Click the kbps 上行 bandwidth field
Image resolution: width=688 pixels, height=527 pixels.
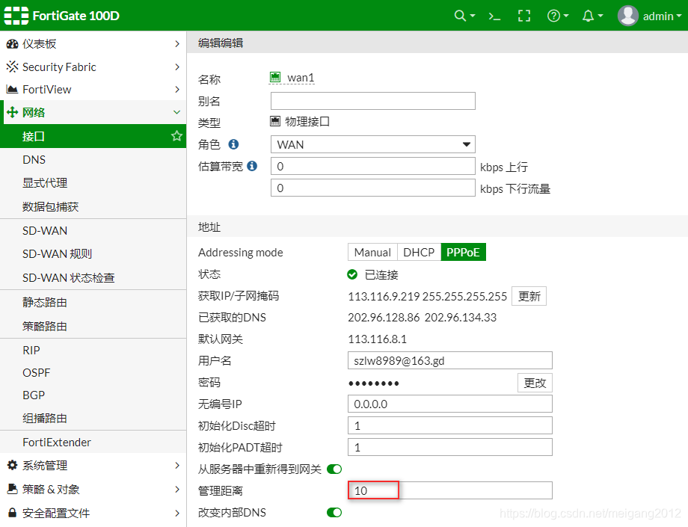point(373,166)
